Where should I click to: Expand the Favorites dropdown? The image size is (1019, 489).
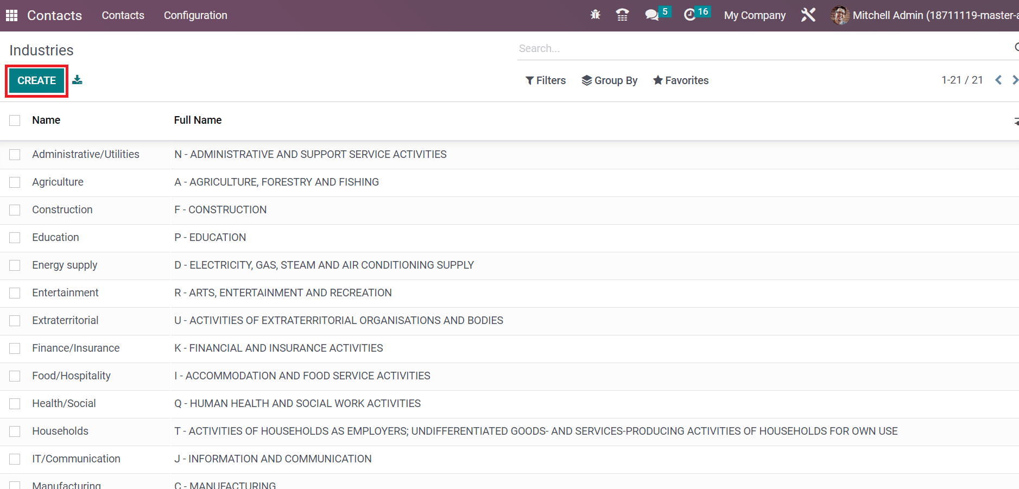click(681, 80)
